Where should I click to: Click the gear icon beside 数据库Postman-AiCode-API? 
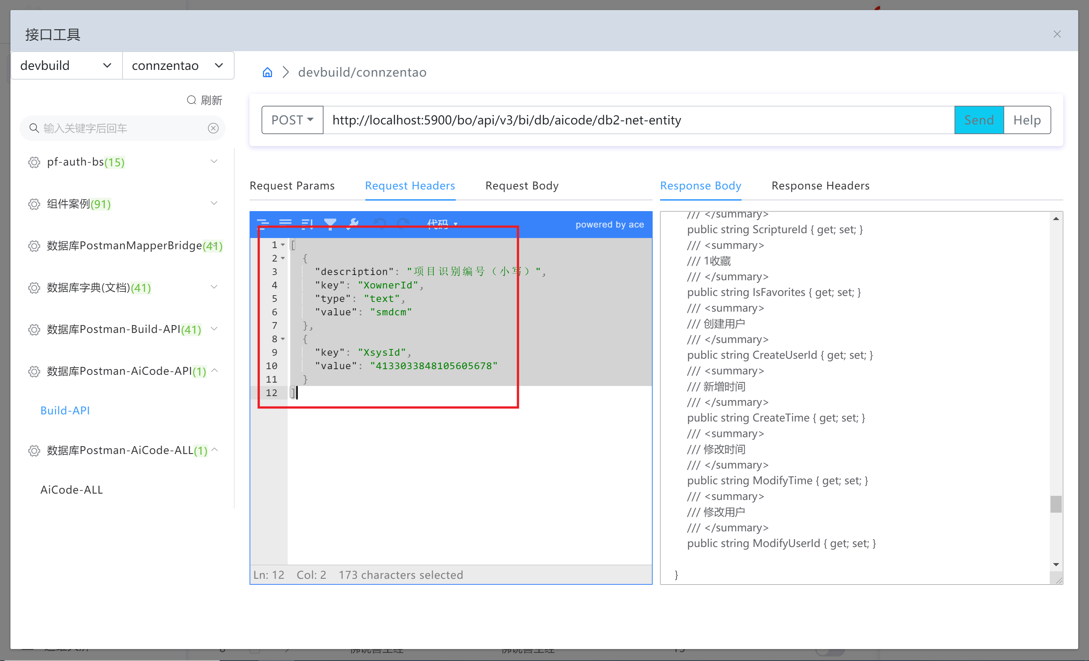(34, 371)
